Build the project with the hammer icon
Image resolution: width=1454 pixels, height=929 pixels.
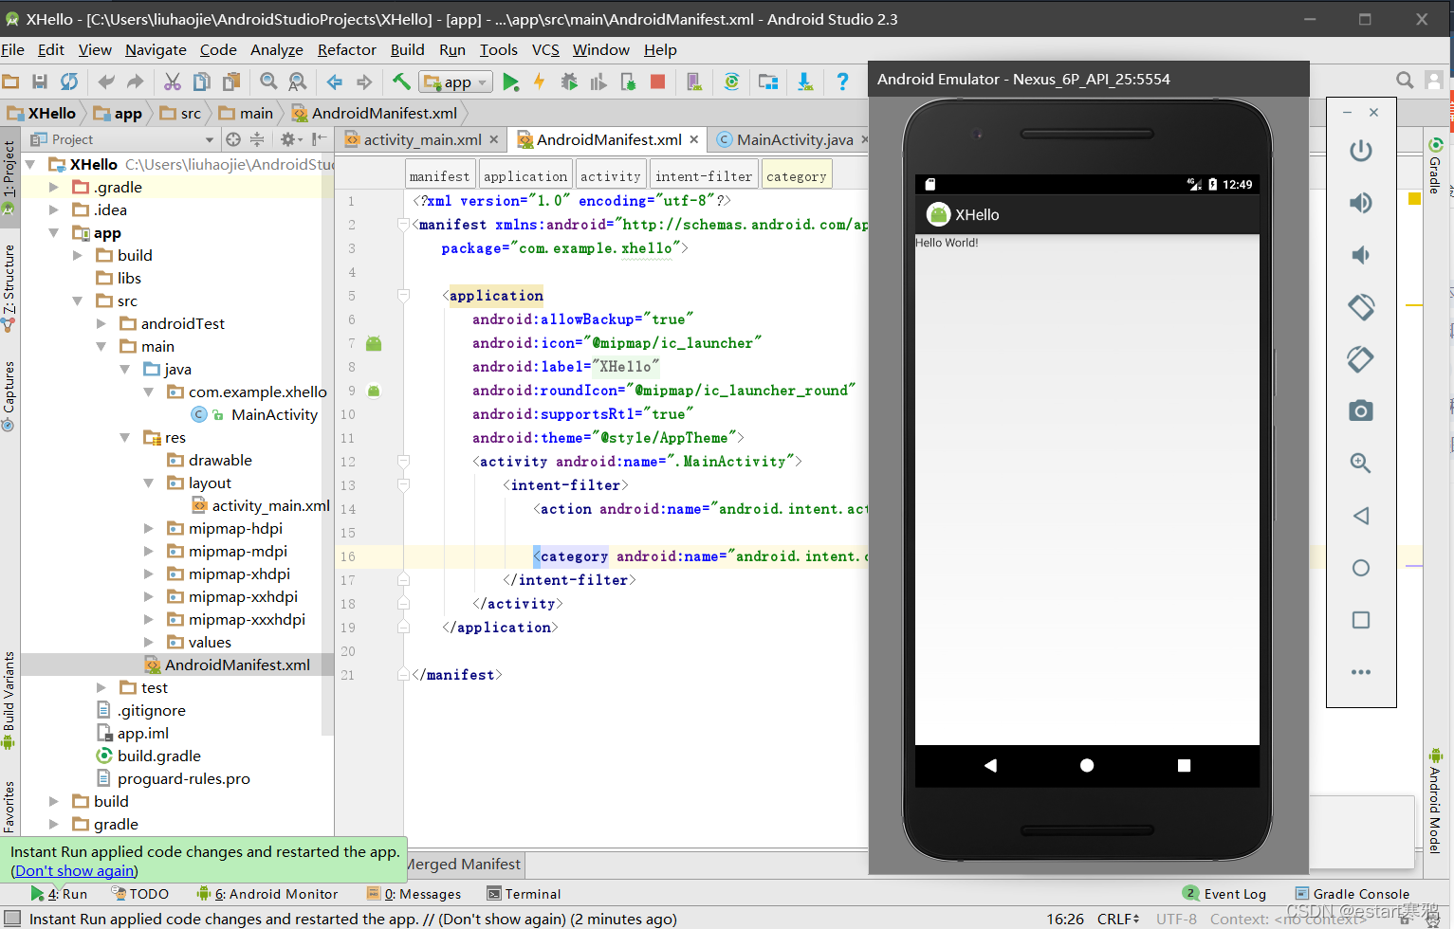coord(401,82)
